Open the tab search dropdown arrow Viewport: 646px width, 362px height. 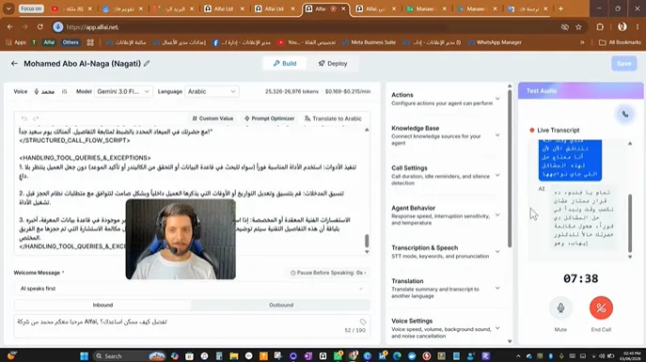tap(8, 8)
